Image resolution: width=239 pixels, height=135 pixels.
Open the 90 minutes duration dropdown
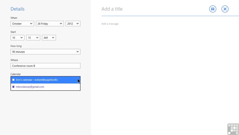[x=45, y=52]
